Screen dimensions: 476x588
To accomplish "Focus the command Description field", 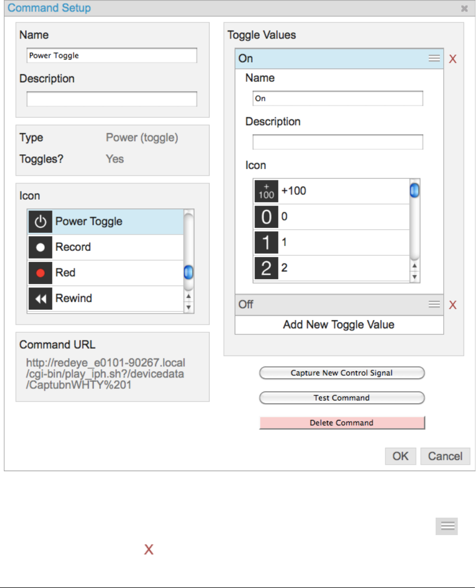I will pos(112,99).
